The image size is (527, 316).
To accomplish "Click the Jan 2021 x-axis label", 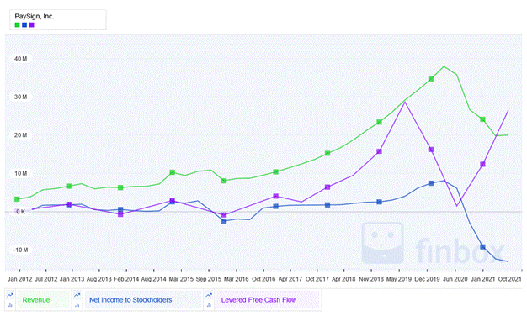I will click(x=482, y=279).
